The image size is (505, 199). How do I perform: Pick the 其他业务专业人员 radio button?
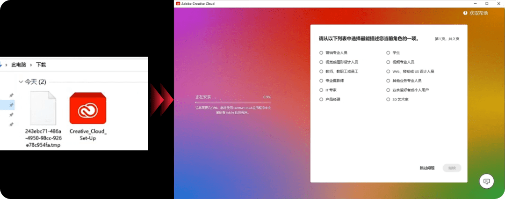(388, 81)
